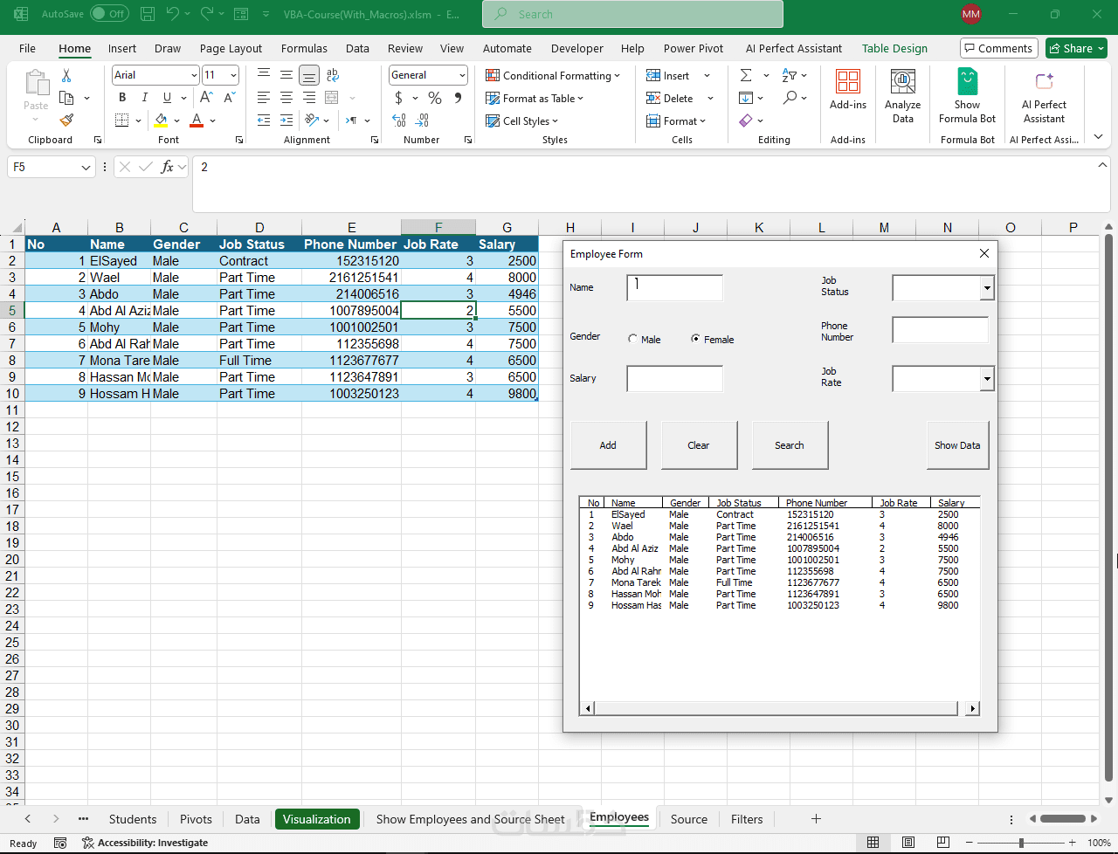Show the Formula Bot pane
The height and width of the screenshot is (854, 1118).
968,96
